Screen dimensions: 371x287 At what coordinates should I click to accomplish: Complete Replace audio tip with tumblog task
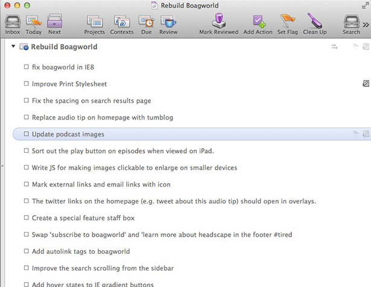point(27,117)
